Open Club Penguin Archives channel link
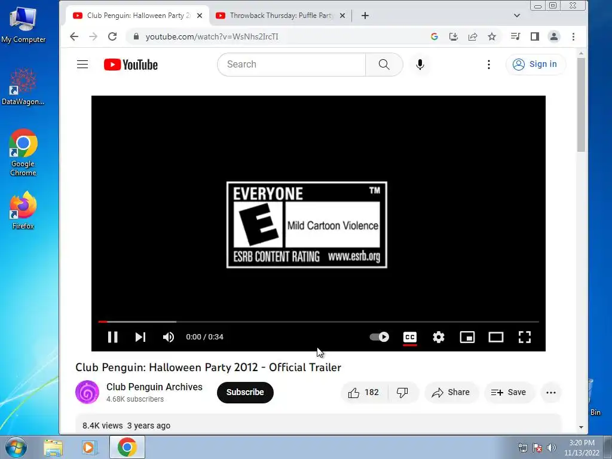The height and width of the screenshot is (459, 612). tap(155, 387)
